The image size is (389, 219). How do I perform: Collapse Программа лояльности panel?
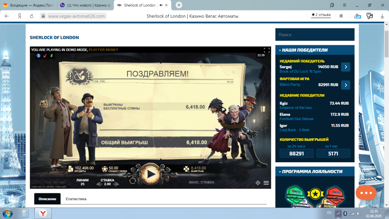315,172
